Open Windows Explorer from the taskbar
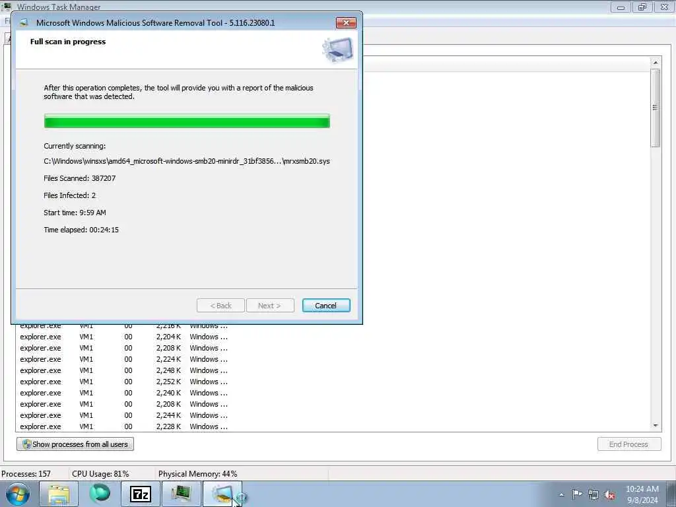Image resolution: width=676 pixels, height=507 pixels. pyautogui.click(x=59, y=494)
